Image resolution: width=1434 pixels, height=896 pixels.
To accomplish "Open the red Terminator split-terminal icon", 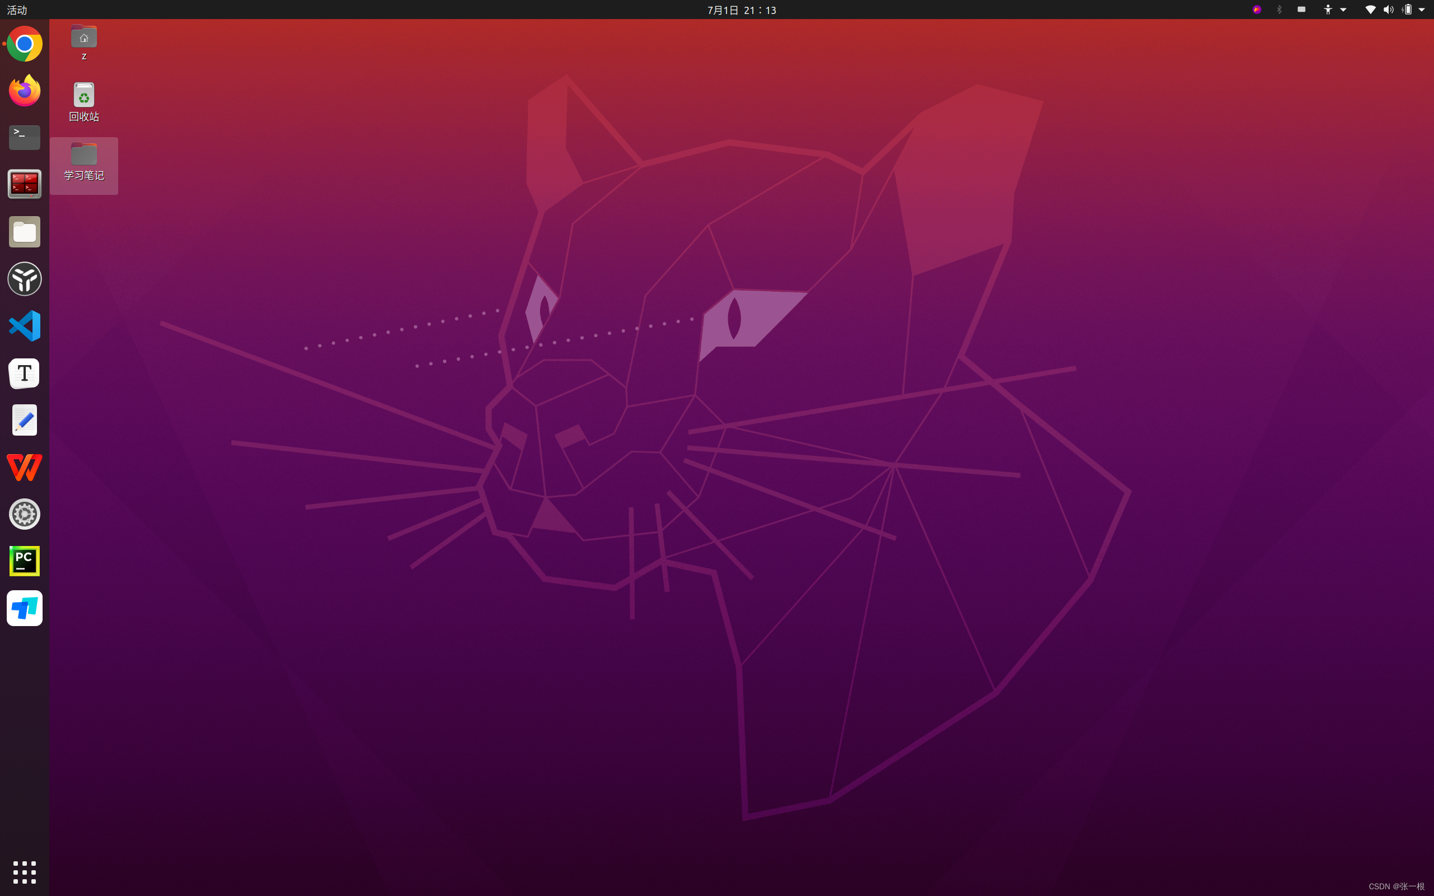I will [24, 184].
